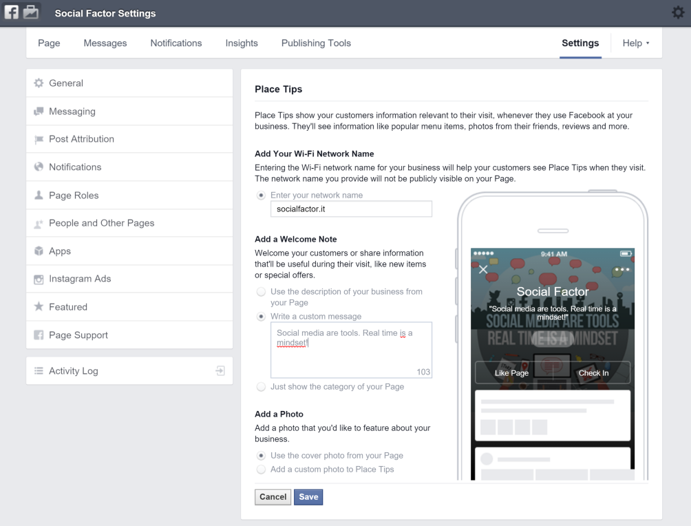Open the Messages tab
691x526 pixels.
coord(105,43)
